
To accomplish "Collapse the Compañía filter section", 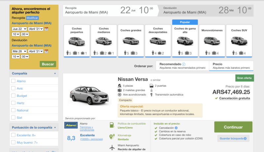I will point(55,74).
